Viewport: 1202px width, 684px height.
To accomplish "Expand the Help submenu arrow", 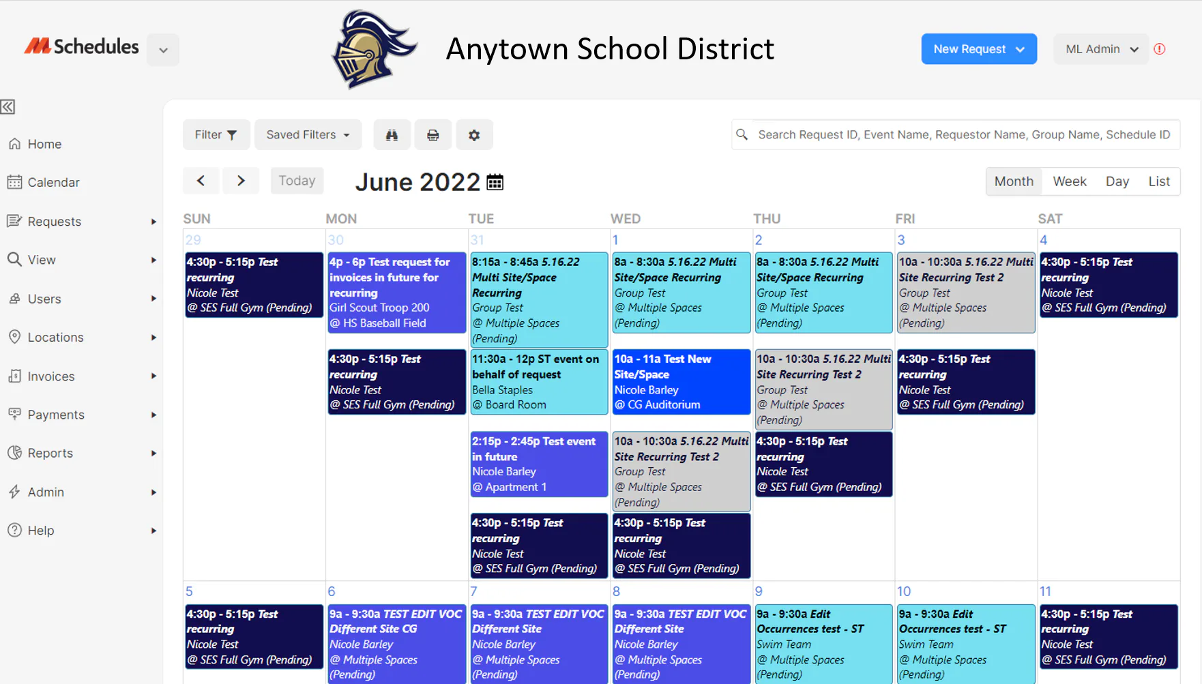I will (x=153, y=531).
